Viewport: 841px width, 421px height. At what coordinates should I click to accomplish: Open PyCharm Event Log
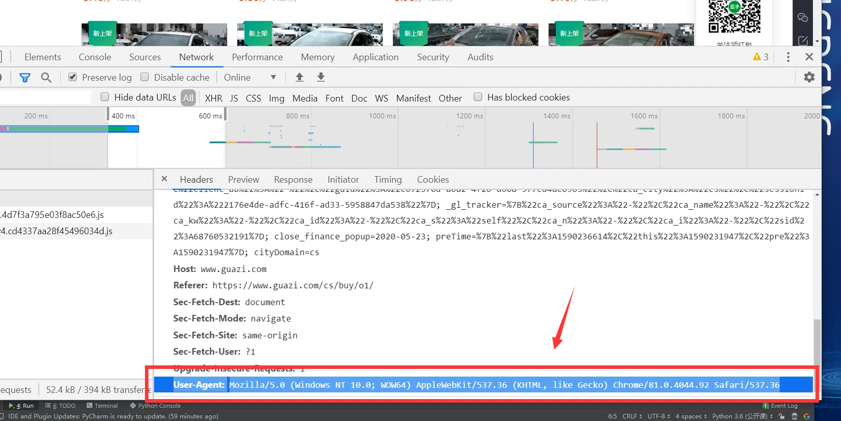tap(780, 406)
